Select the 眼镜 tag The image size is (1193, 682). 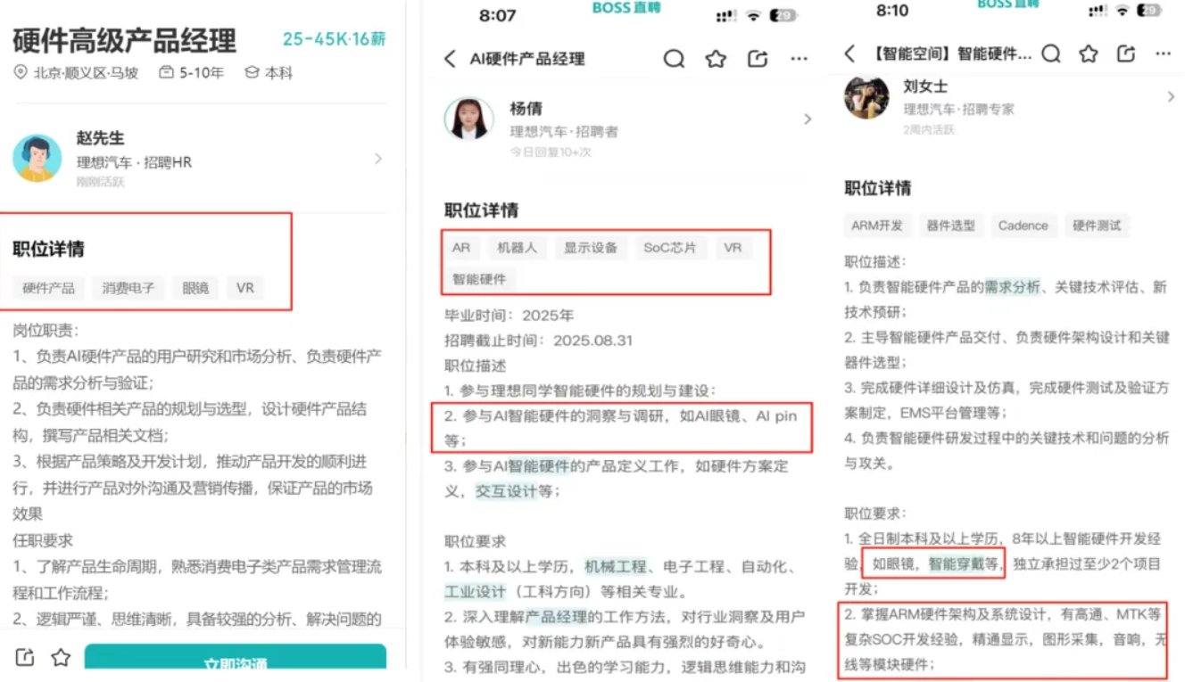click(x=195, y=288)
